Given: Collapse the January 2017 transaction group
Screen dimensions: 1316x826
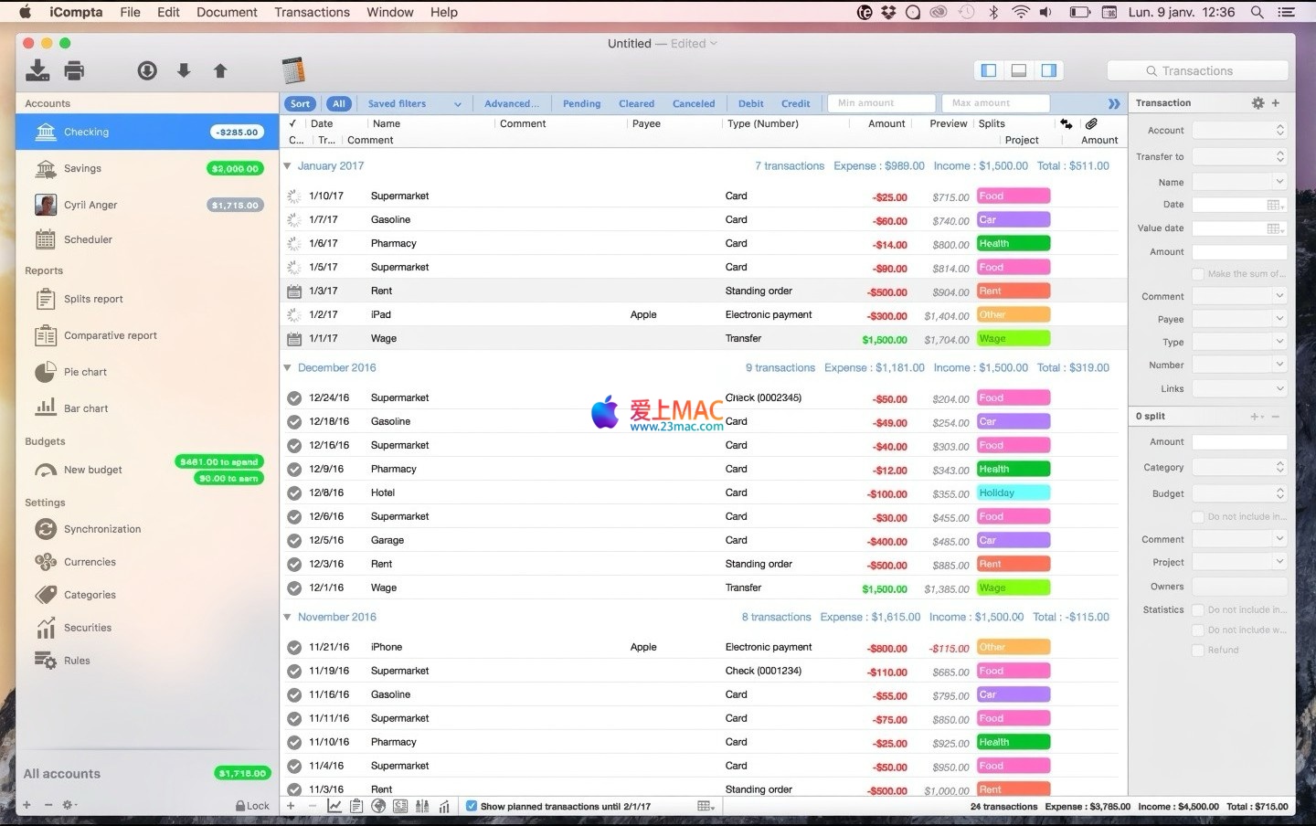Looking at the screenshot, I should 287,166.
